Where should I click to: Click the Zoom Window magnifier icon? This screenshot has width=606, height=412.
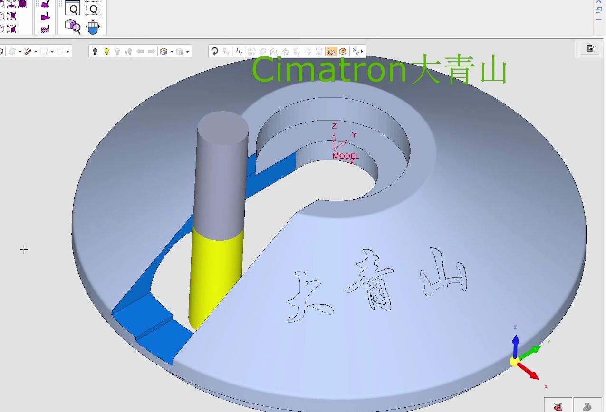coord(73,9)
